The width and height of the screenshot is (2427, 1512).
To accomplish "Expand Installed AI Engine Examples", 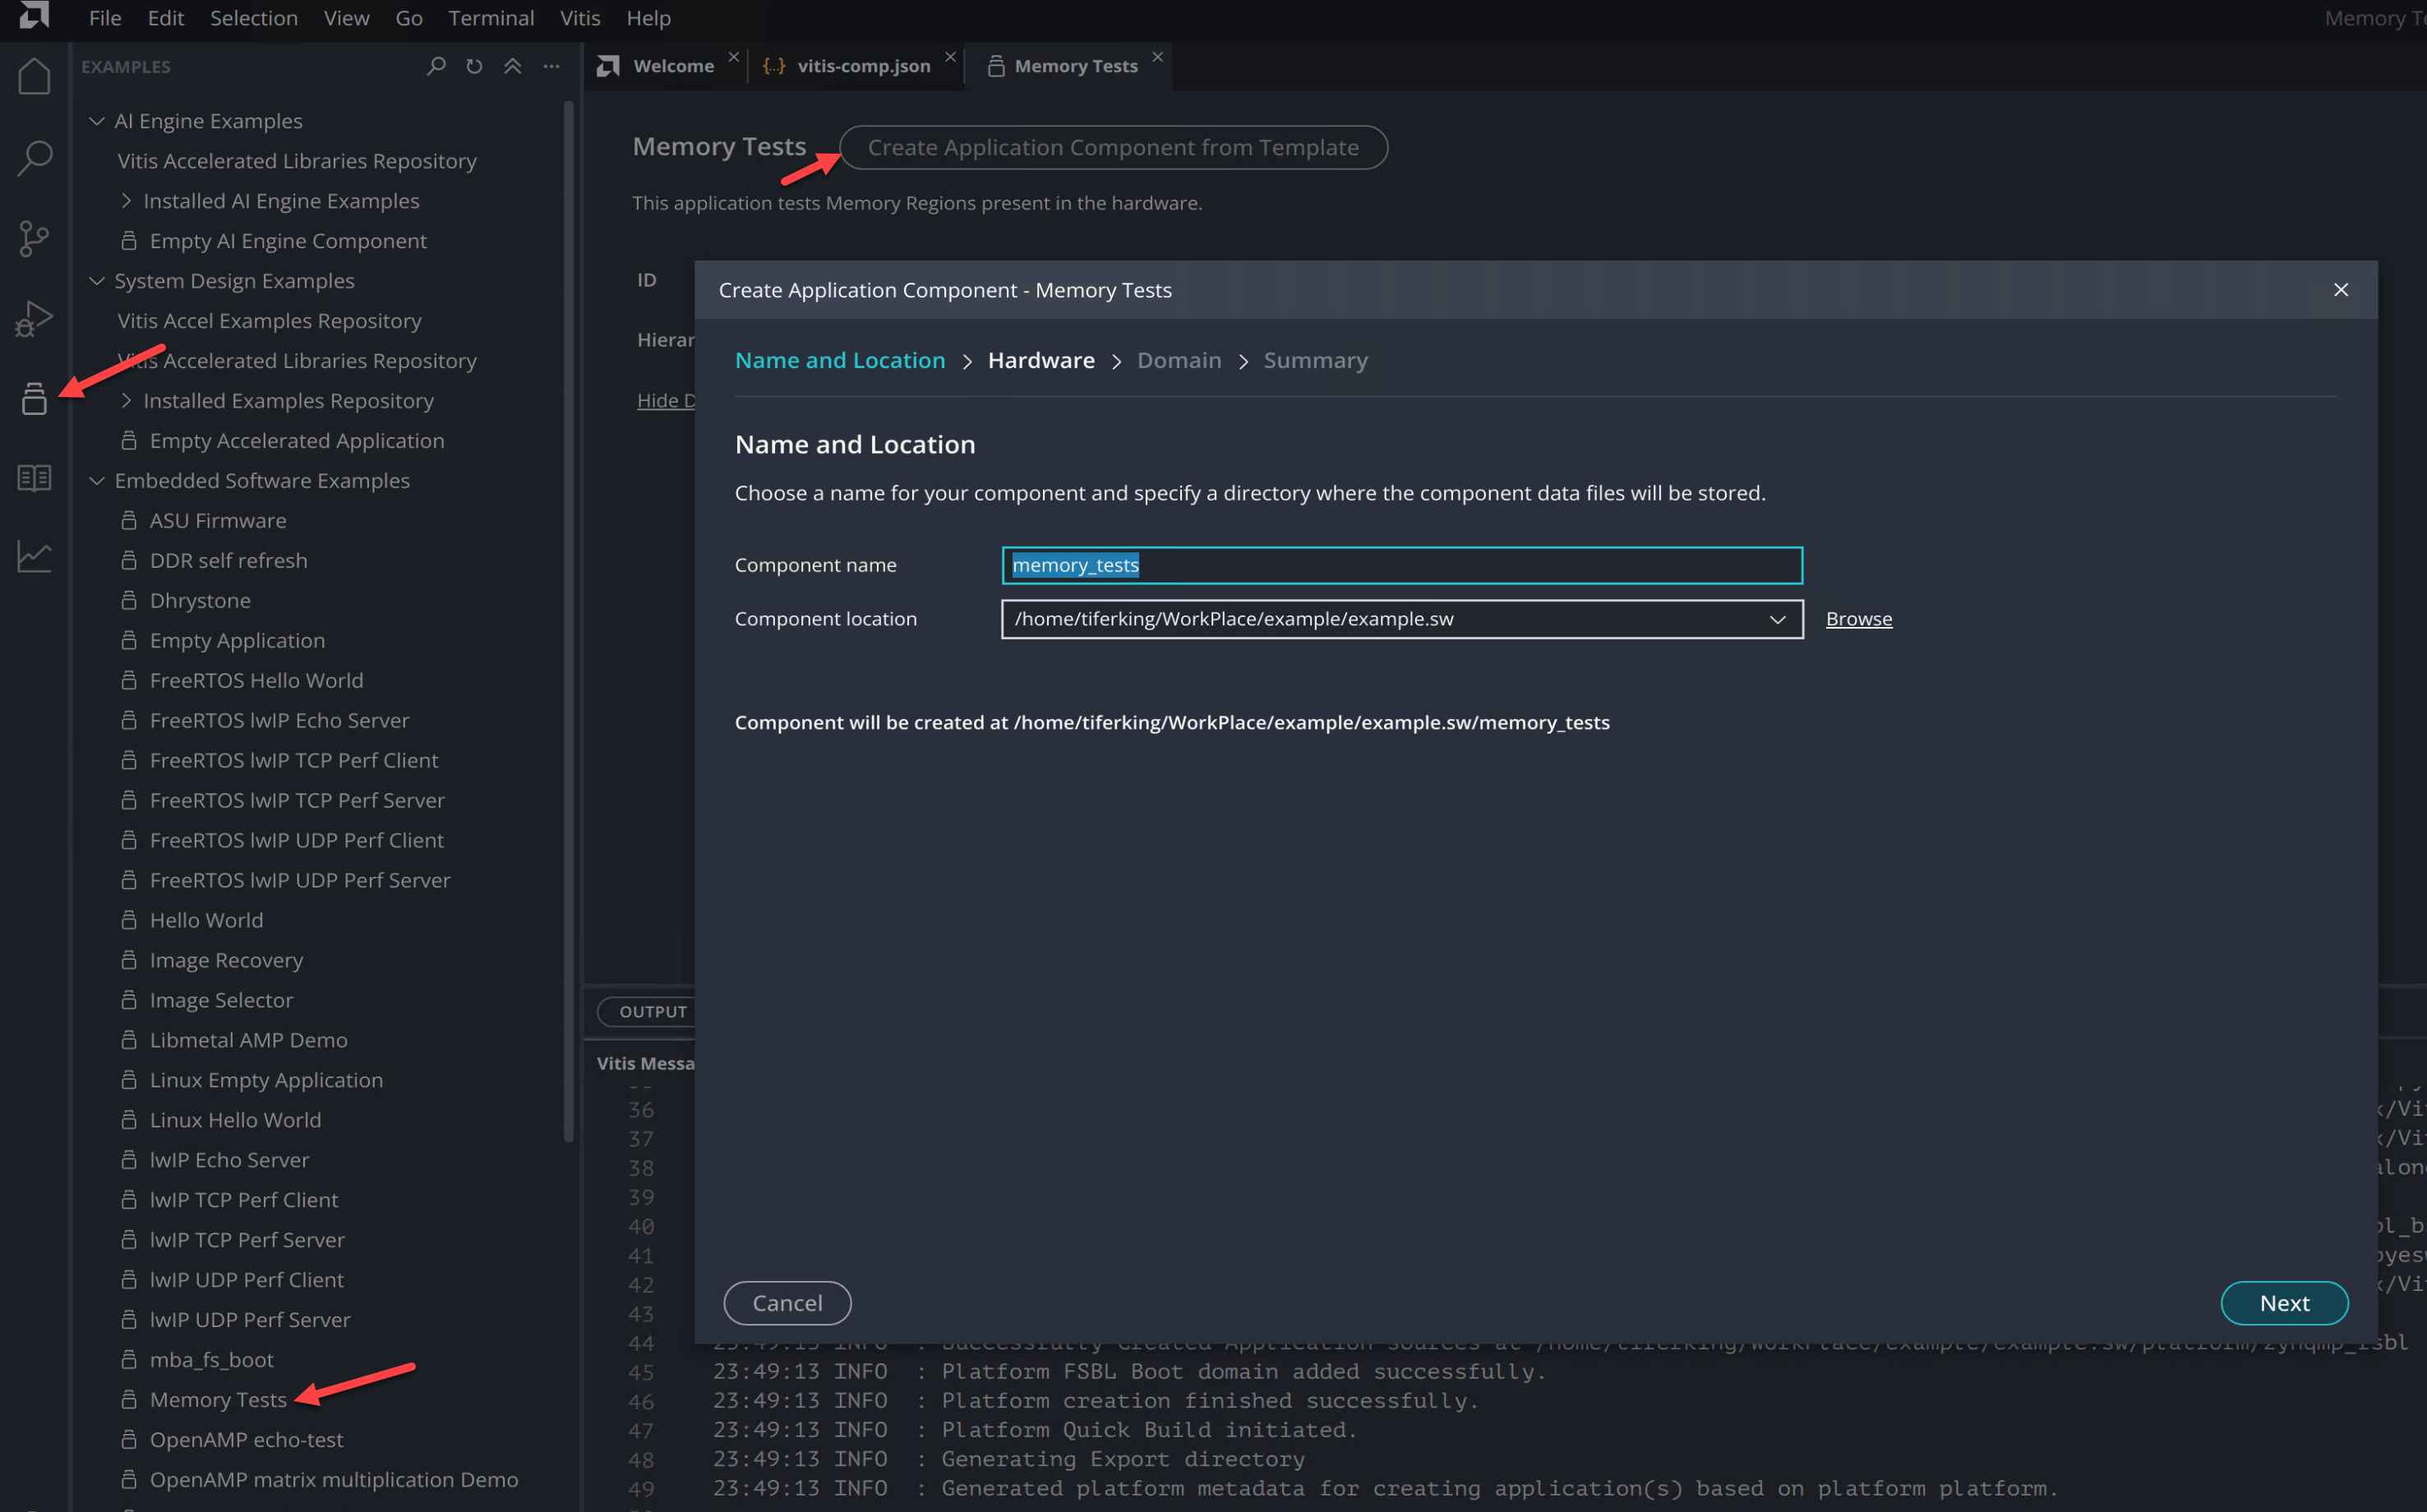I will point(126,201).
